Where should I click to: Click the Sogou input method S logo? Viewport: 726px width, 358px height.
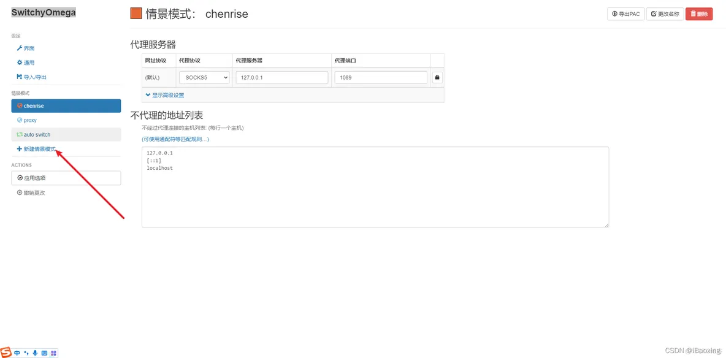coord(7,352)
